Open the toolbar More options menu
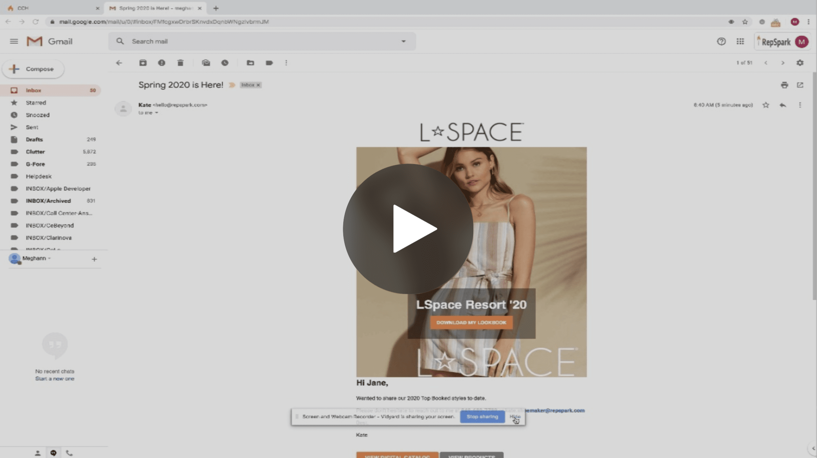This screenshot has width=817, height=458. [x=286, y=63]
